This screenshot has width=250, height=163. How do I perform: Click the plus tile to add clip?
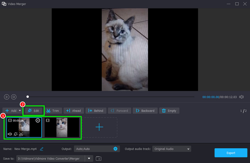(99, 127)
